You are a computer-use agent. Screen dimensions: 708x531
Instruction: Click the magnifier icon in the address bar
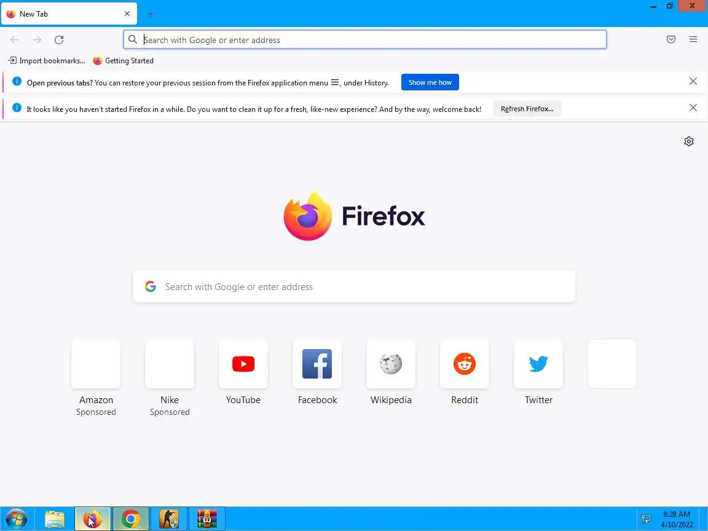133,40
